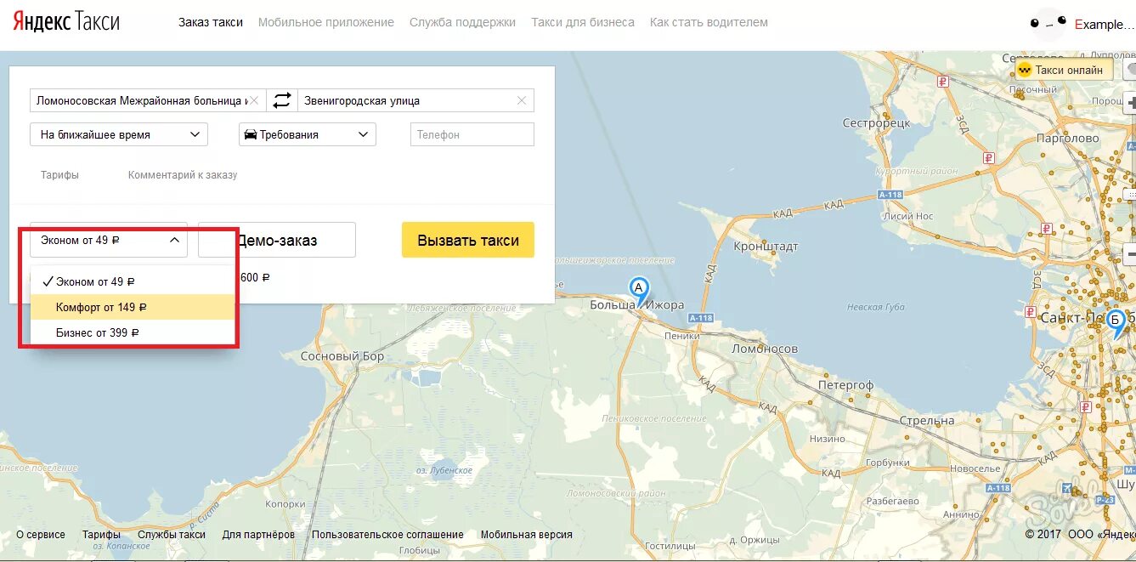Screen dimensions: 1136x562
Task: Click map marker A at Большая Ижора
Action: tap(639, 291)
